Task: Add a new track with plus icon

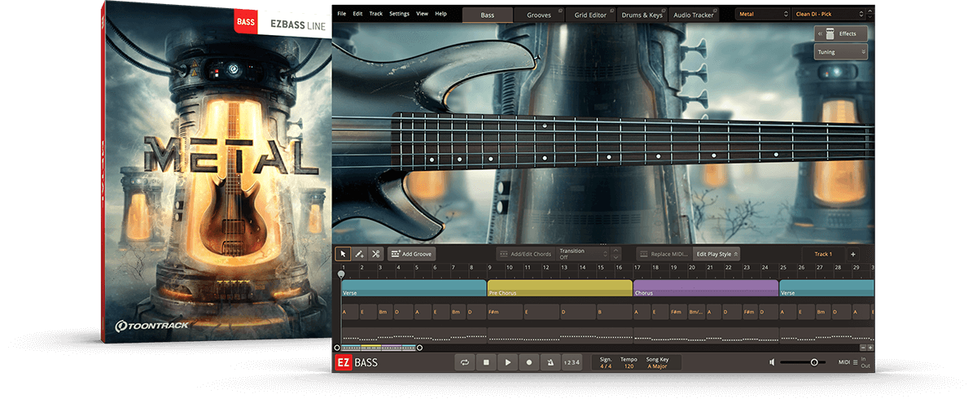Action: coord(853,254)
